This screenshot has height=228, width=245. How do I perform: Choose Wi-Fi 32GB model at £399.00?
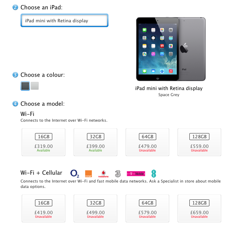point(95,142)
